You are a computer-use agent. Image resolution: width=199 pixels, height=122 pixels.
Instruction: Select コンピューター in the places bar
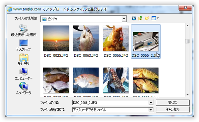coord(24,74)
